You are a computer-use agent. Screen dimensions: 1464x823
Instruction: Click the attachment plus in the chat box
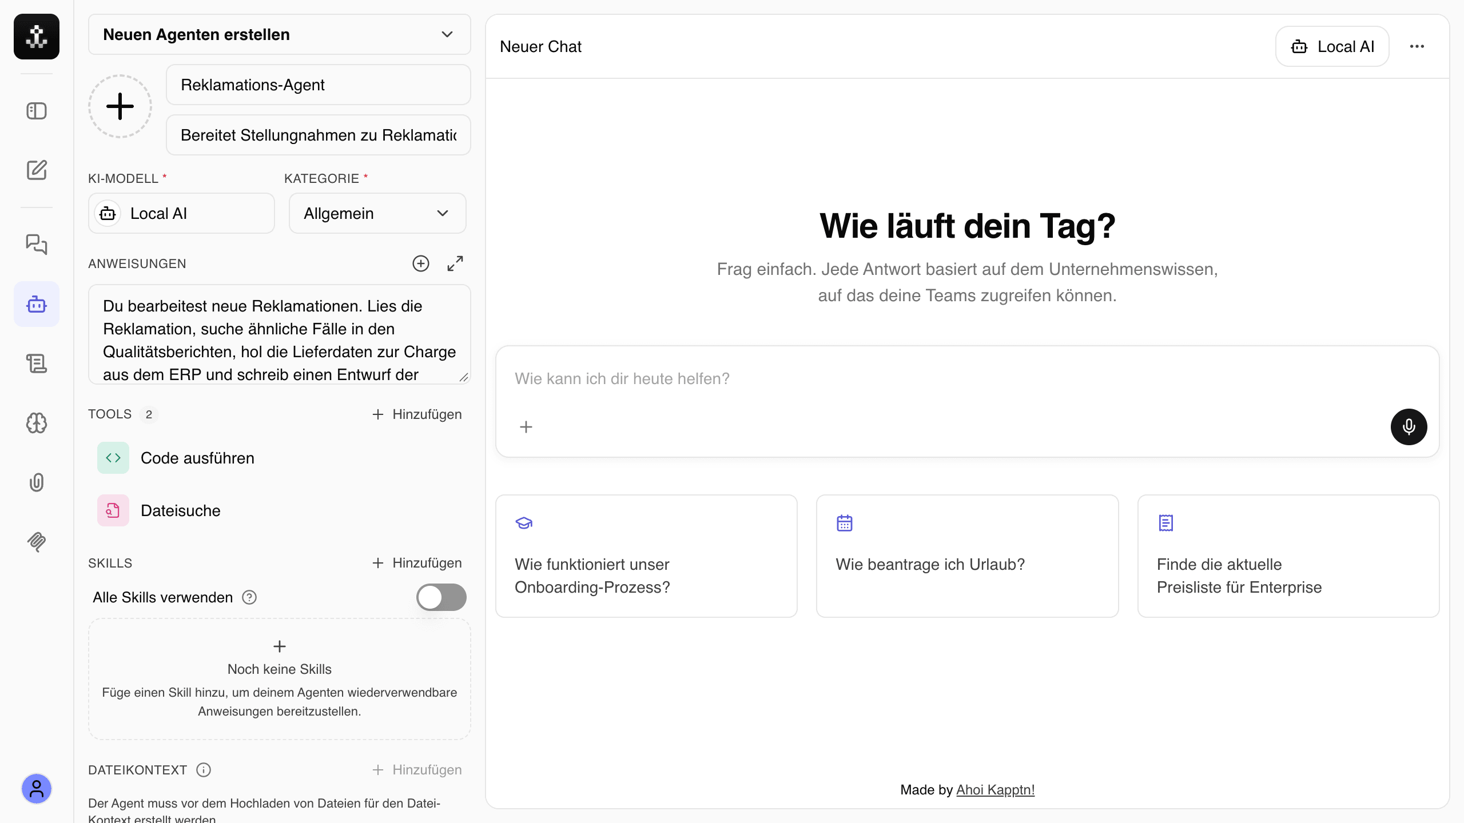point(526,427)
